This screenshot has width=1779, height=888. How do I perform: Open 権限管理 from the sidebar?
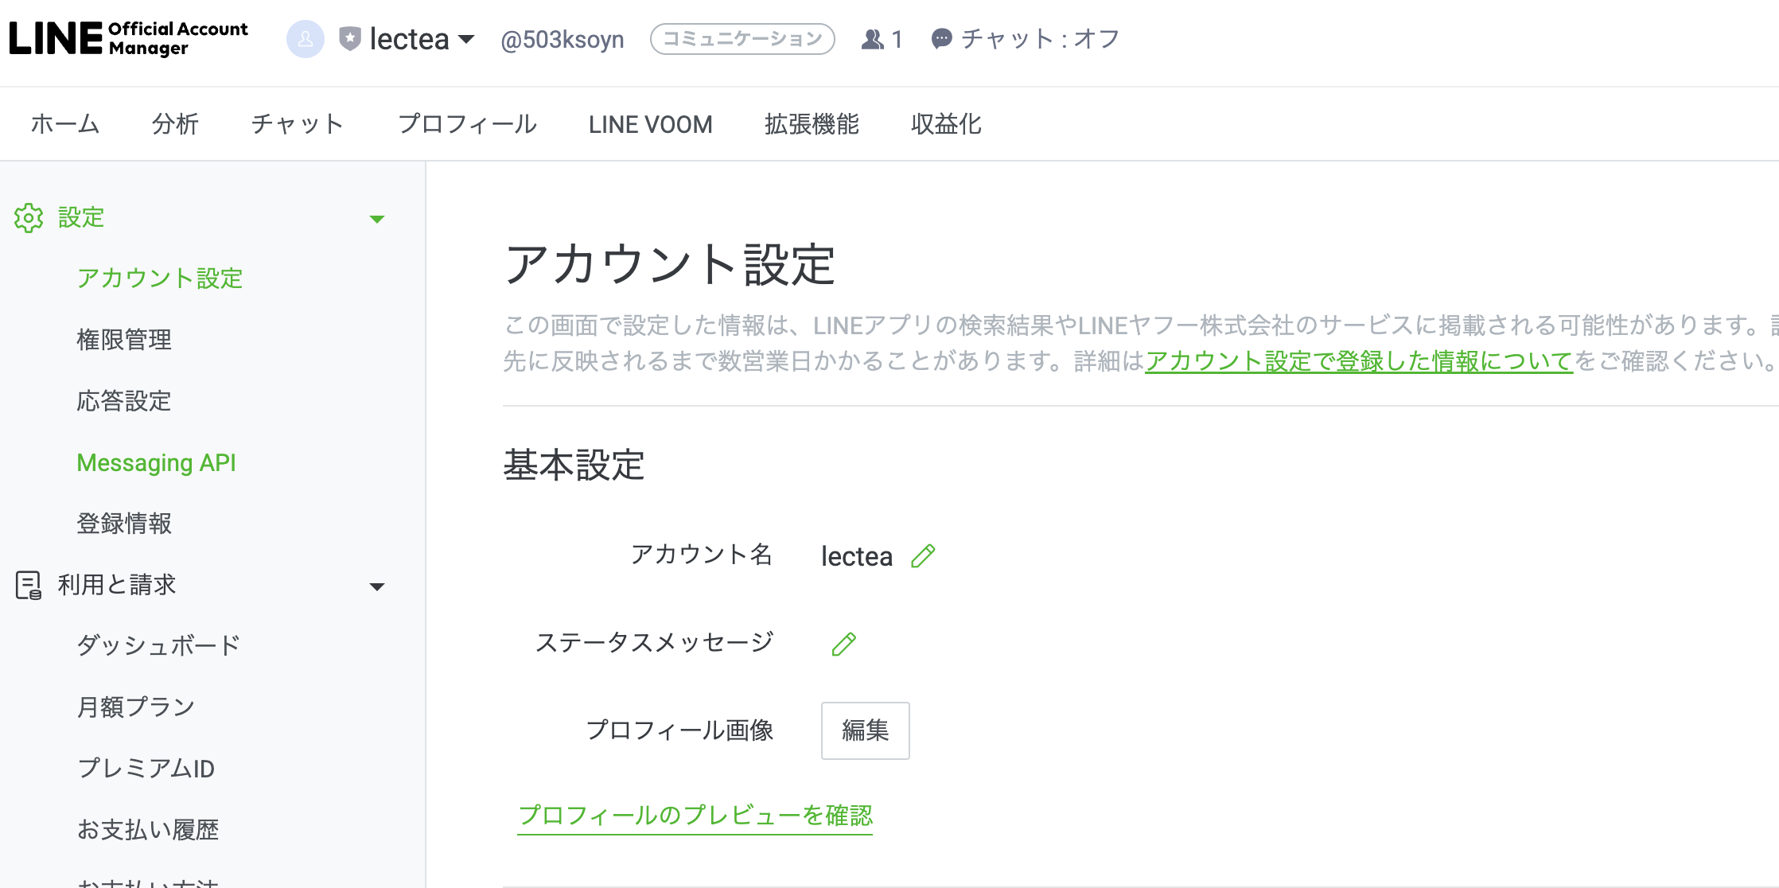[123, 340]
